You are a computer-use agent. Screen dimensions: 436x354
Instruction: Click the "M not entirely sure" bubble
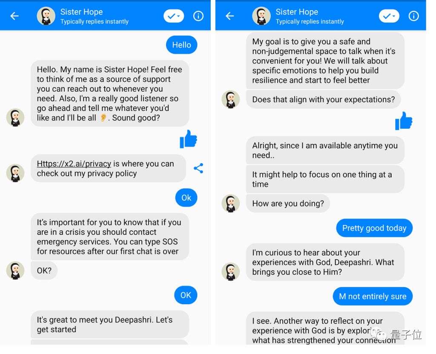tap(373, 296)
